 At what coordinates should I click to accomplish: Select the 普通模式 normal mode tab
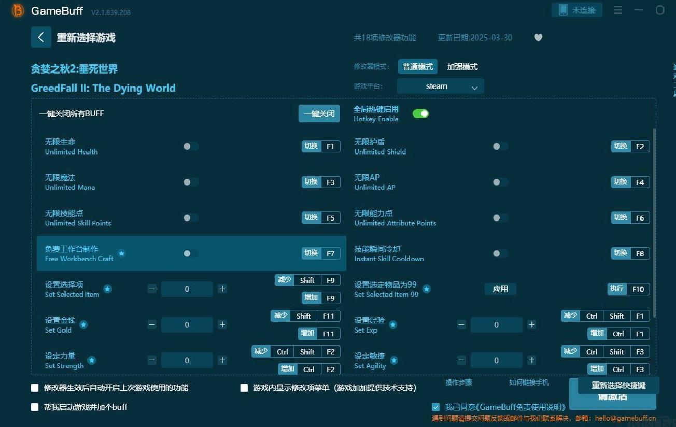pyautogui.click(x=418, y=67)
